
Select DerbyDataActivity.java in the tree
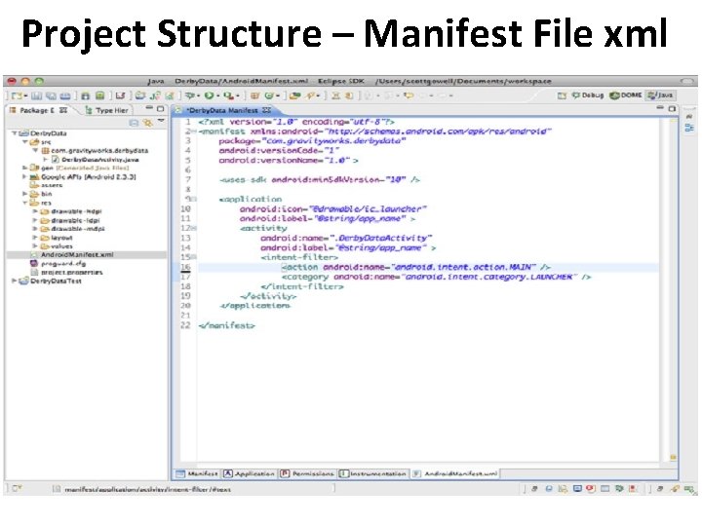[x=99, y=160]
